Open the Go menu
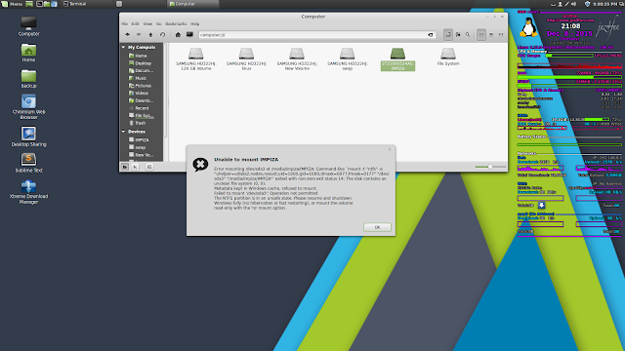Viewport: 625px width, 351px height. coord(158,23)
